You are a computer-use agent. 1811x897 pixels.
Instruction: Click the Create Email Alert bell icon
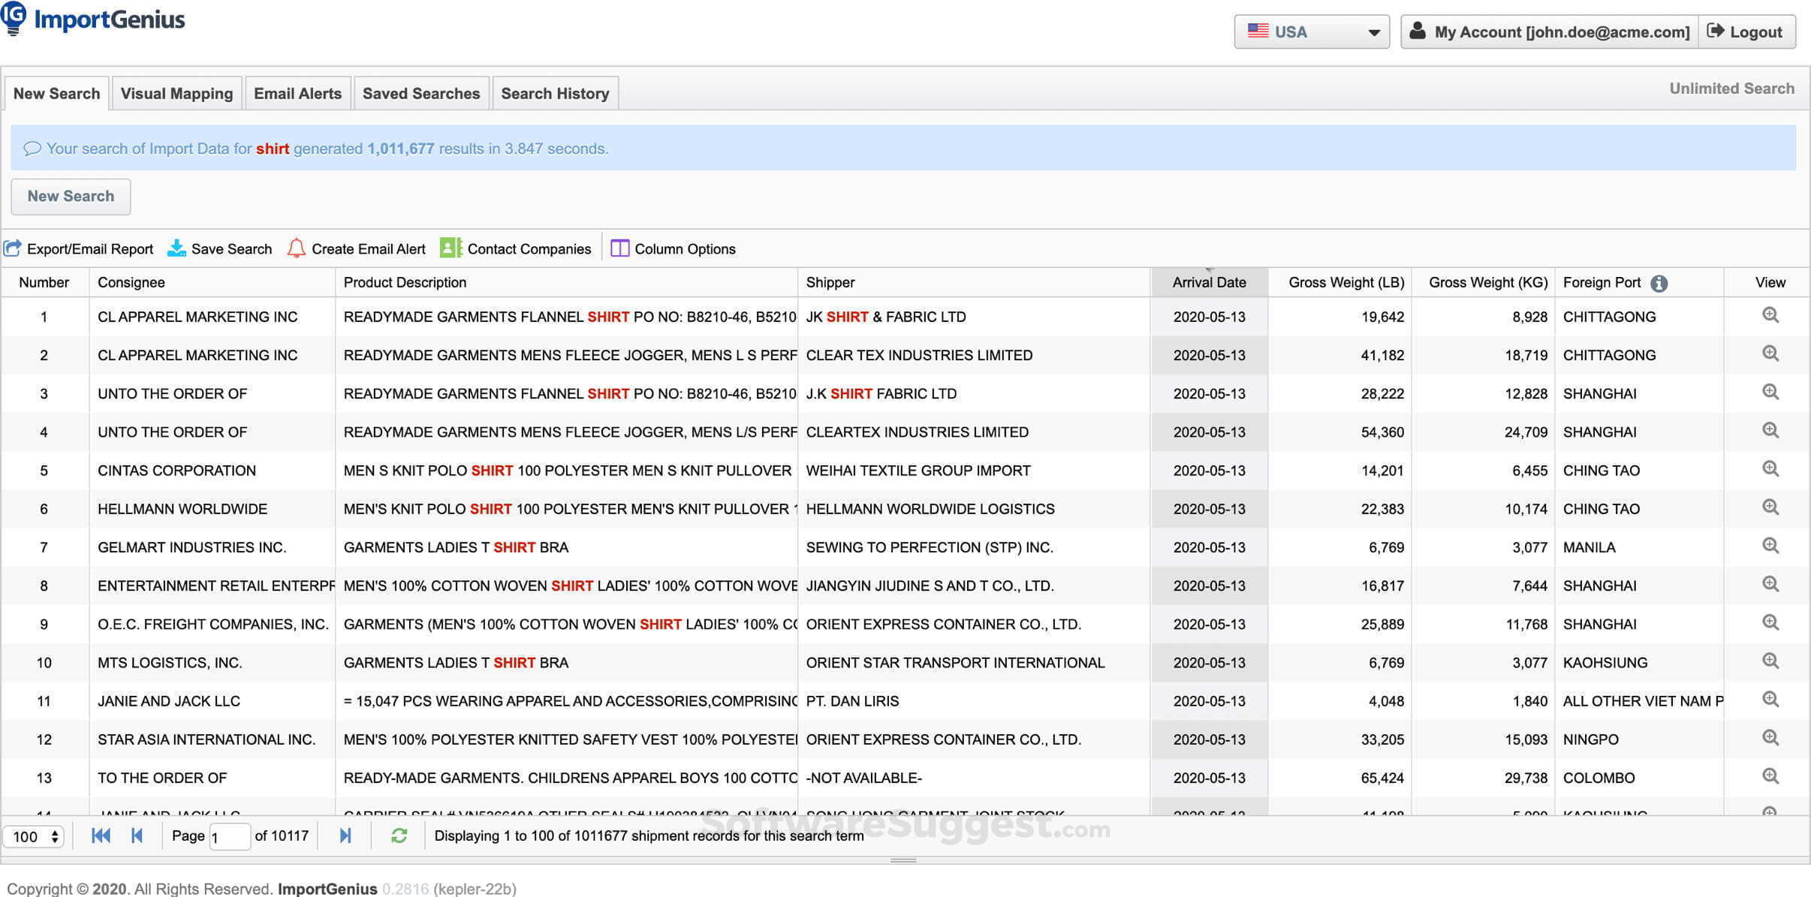pyautogui.click(x=297, y=248)
